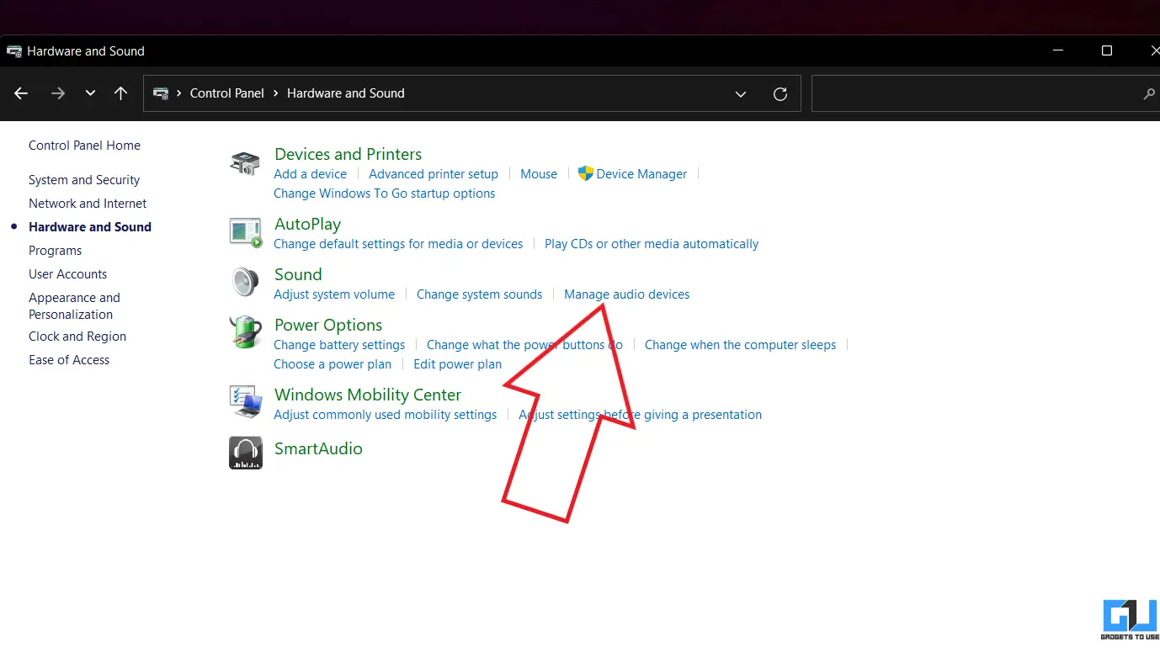Click the address bar Control Panel icon
Screen dimensions: 1160x652
pyautogui.click(x=161, y=93)
